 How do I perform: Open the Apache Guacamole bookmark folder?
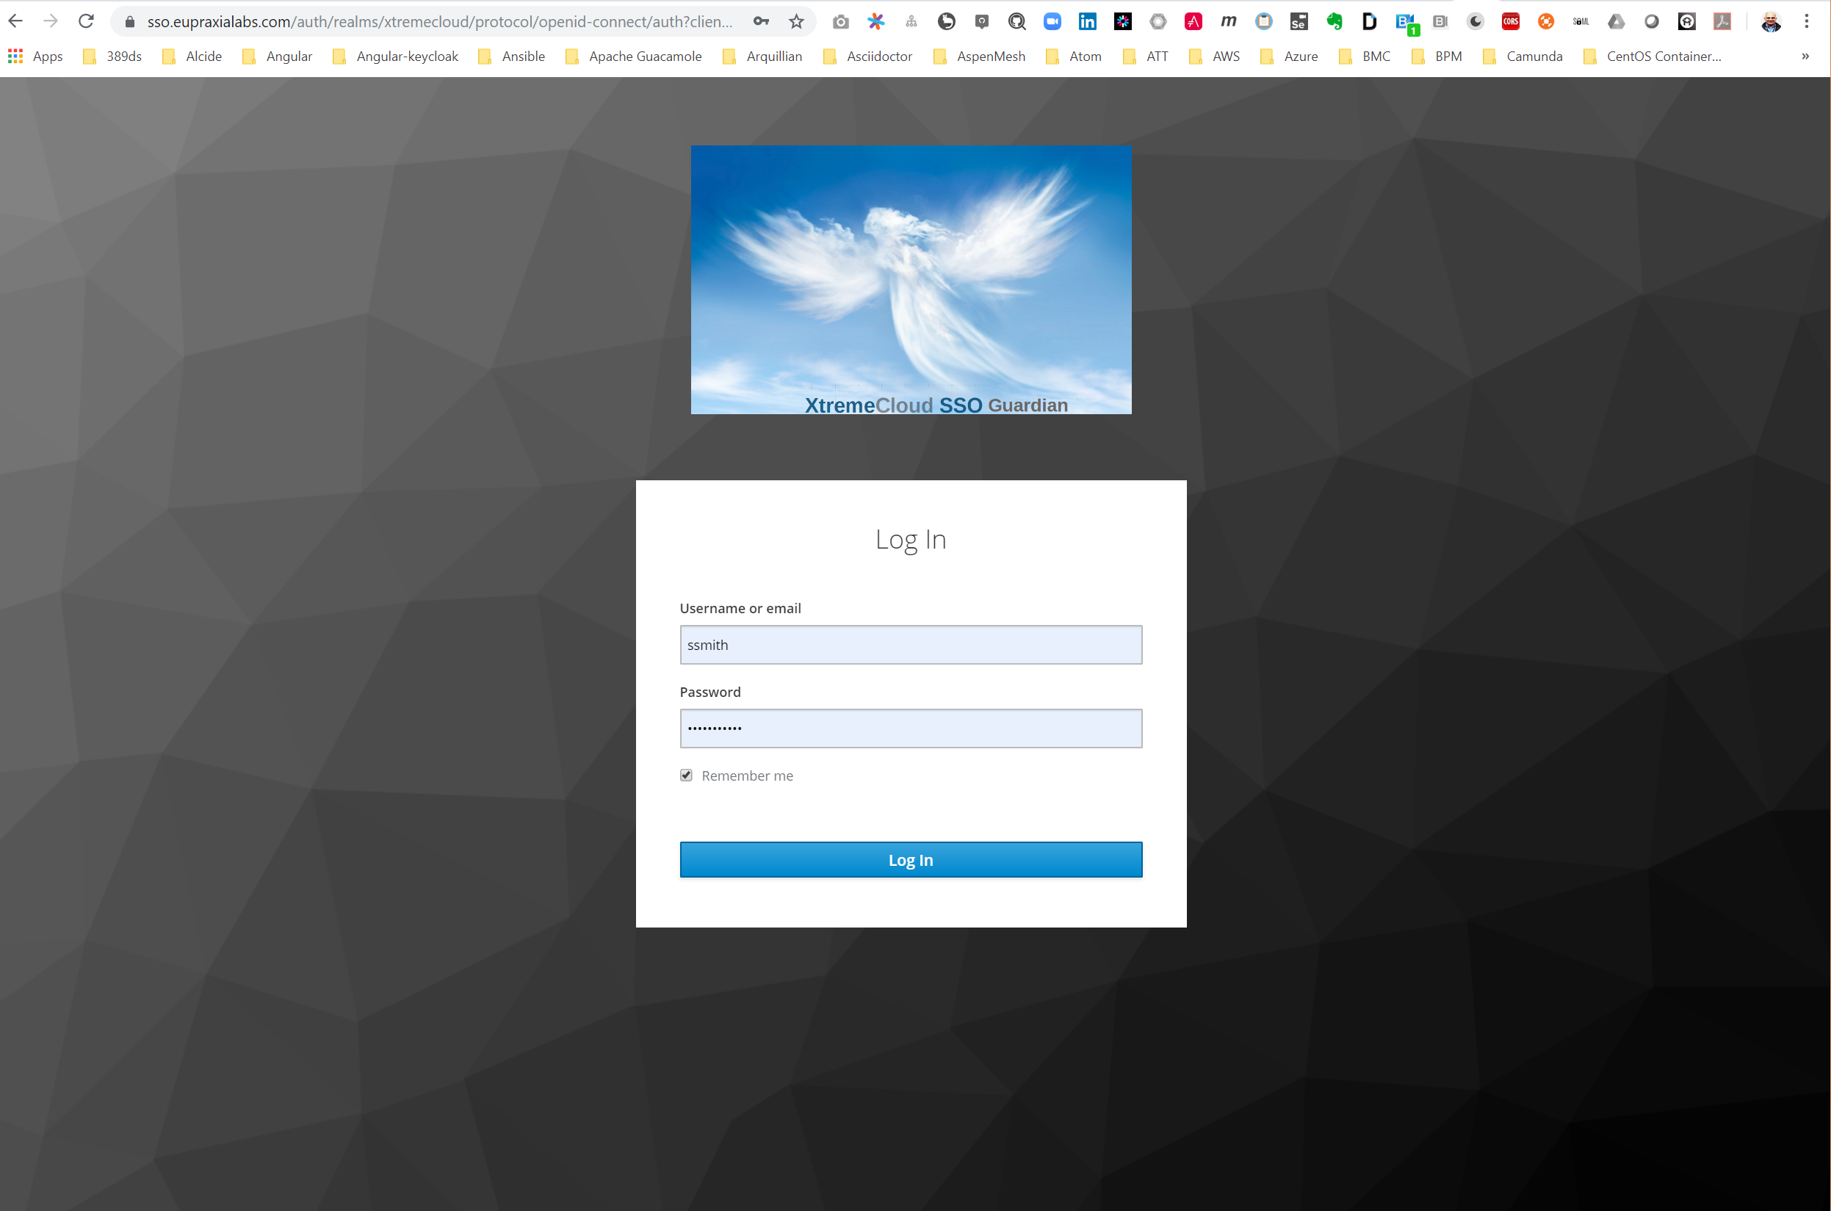pyautogui.click(x=633, y=57)
